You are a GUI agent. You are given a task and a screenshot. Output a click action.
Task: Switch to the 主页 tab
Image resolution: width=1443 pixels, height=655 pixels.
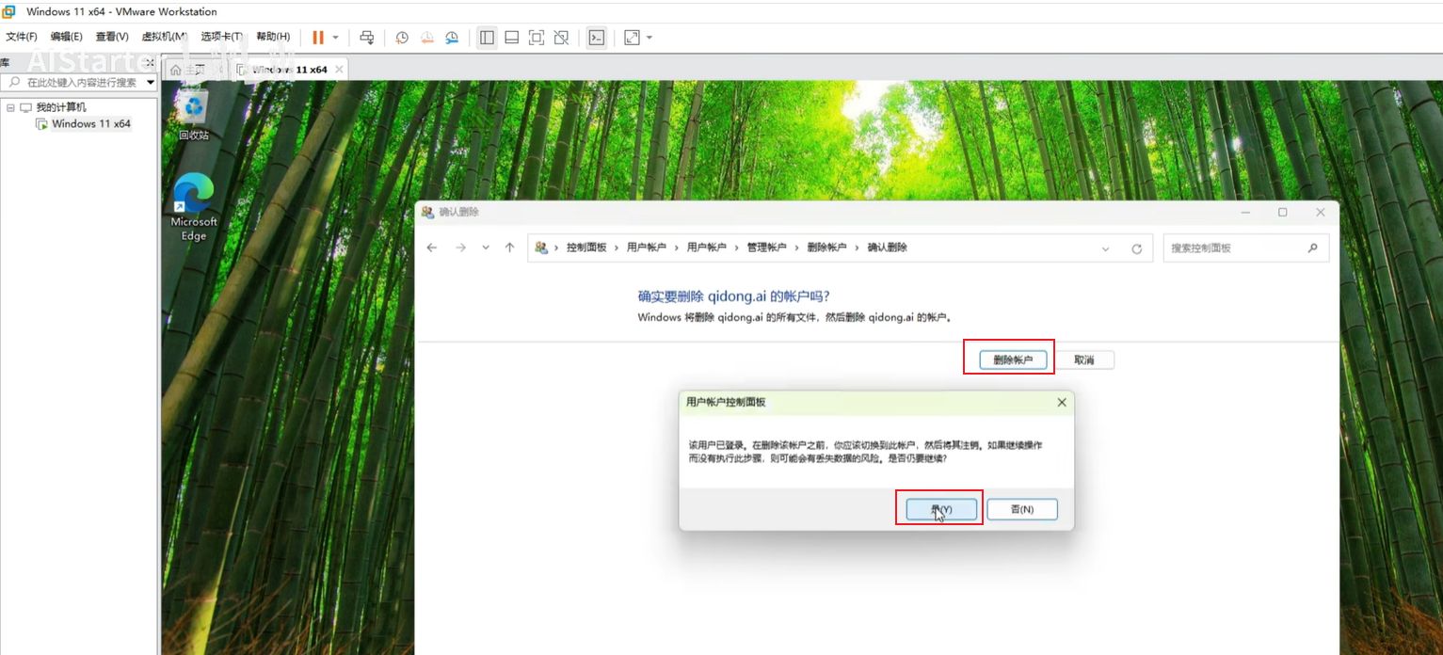[186, 70]
